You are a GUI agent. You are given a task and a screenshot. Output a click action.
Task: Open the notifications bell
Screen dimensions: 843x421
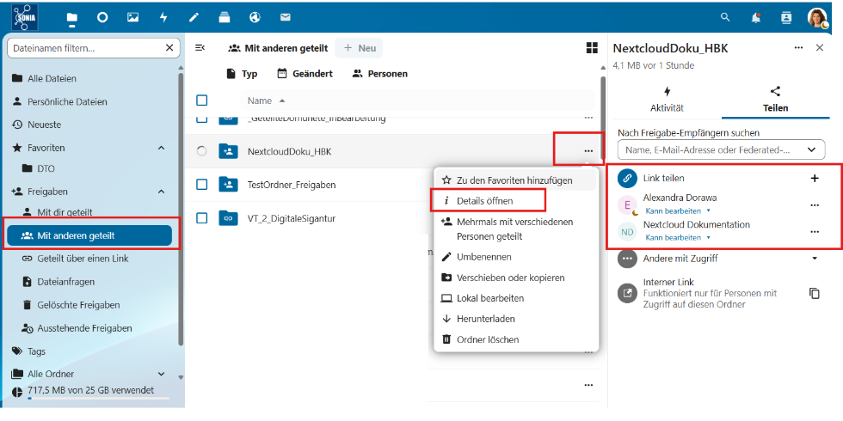tap(755, 17)
